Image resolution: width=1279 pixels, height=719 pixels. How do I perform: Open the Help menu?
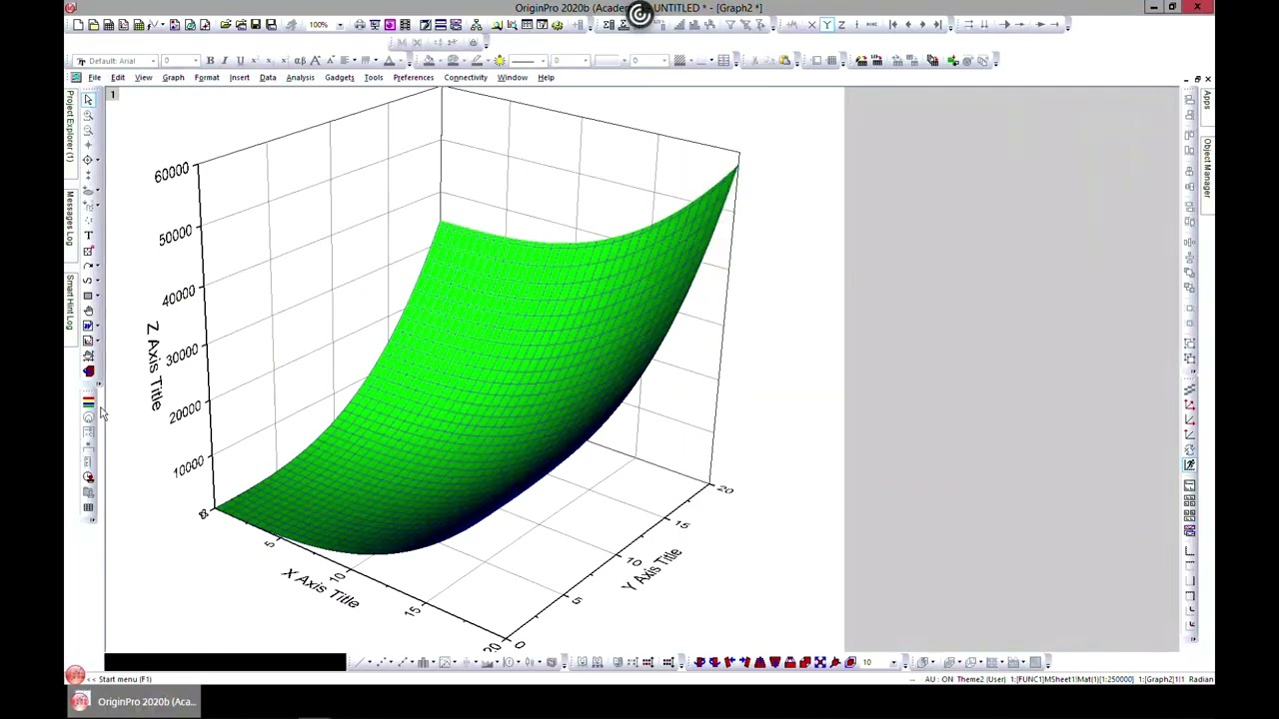pyautogui.click(x=546, y=78)
